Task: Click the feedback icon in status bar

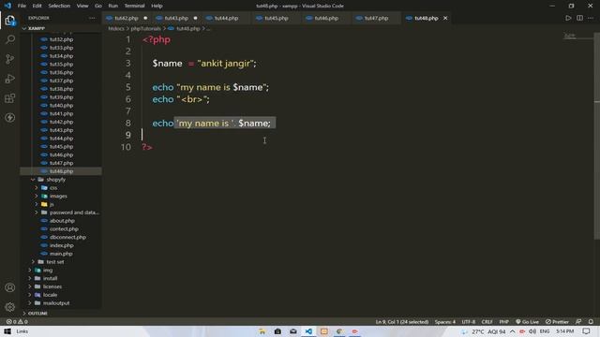Action: pyautogui.click(x=578, y=322)
